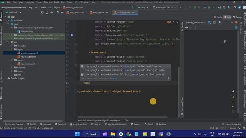
Task: Click the Select Opened File target icon
Action: click(x=42, y=13)
